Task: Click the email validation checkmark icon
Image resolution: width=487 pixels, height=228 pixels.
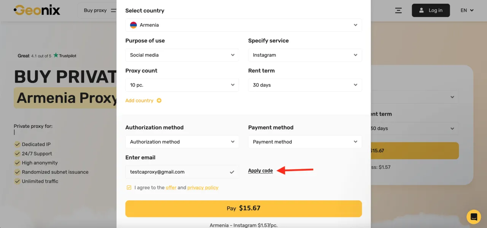Action: 232,172
